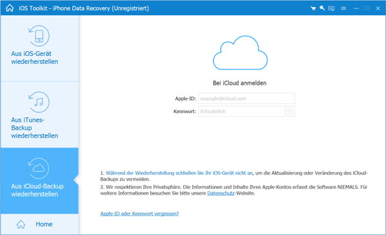Click the arrow sign-in button in password field

click(x=288, y=111)
